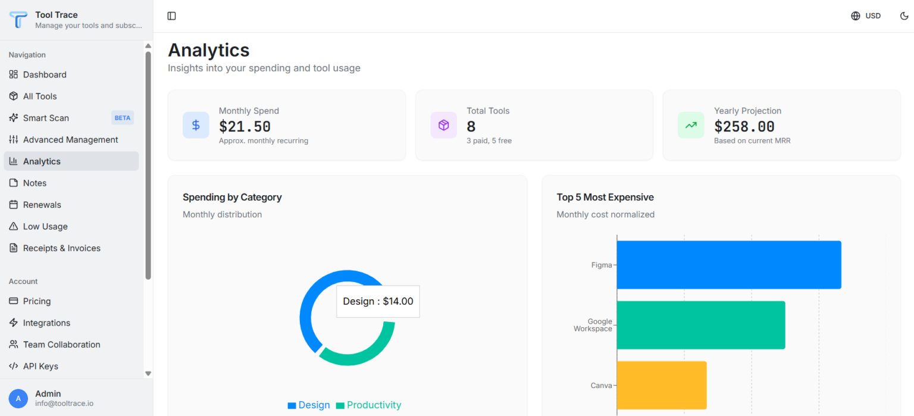The height and width of the screenshot is (416, 914).
Task: Click the blue Figma bar
Action: tap(728, 265)
